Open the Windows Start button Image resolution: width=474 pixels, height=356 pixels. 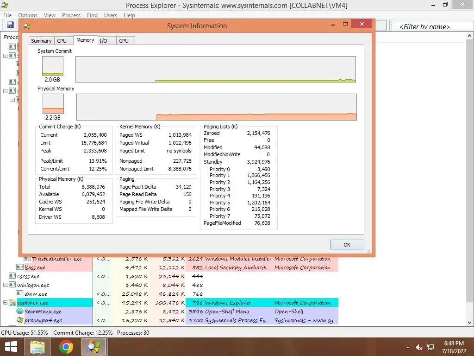click(11, 347)
